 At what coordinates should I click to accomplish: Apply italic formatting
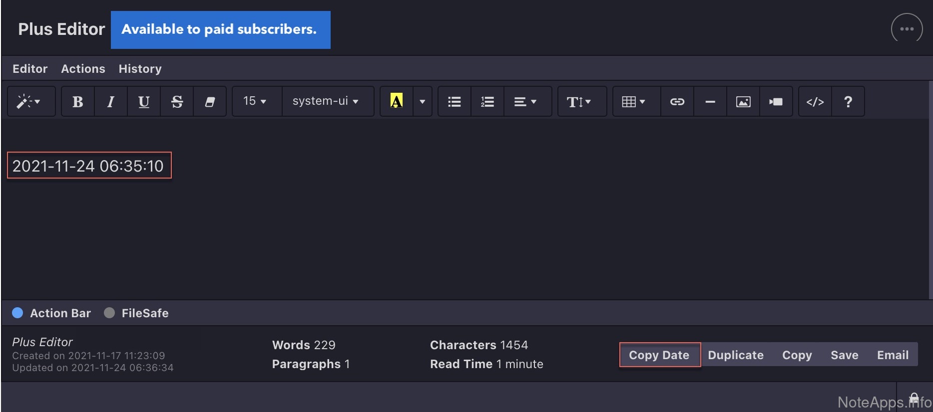pos(110,102)
